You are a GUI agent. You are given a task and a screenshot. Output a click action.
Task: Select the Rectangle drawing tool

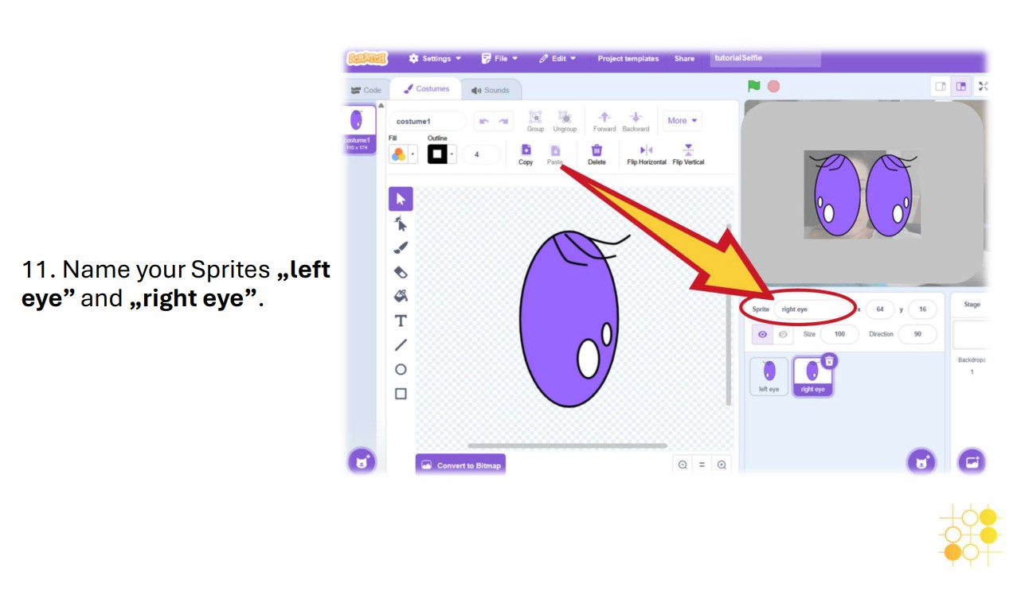[401, 393]
